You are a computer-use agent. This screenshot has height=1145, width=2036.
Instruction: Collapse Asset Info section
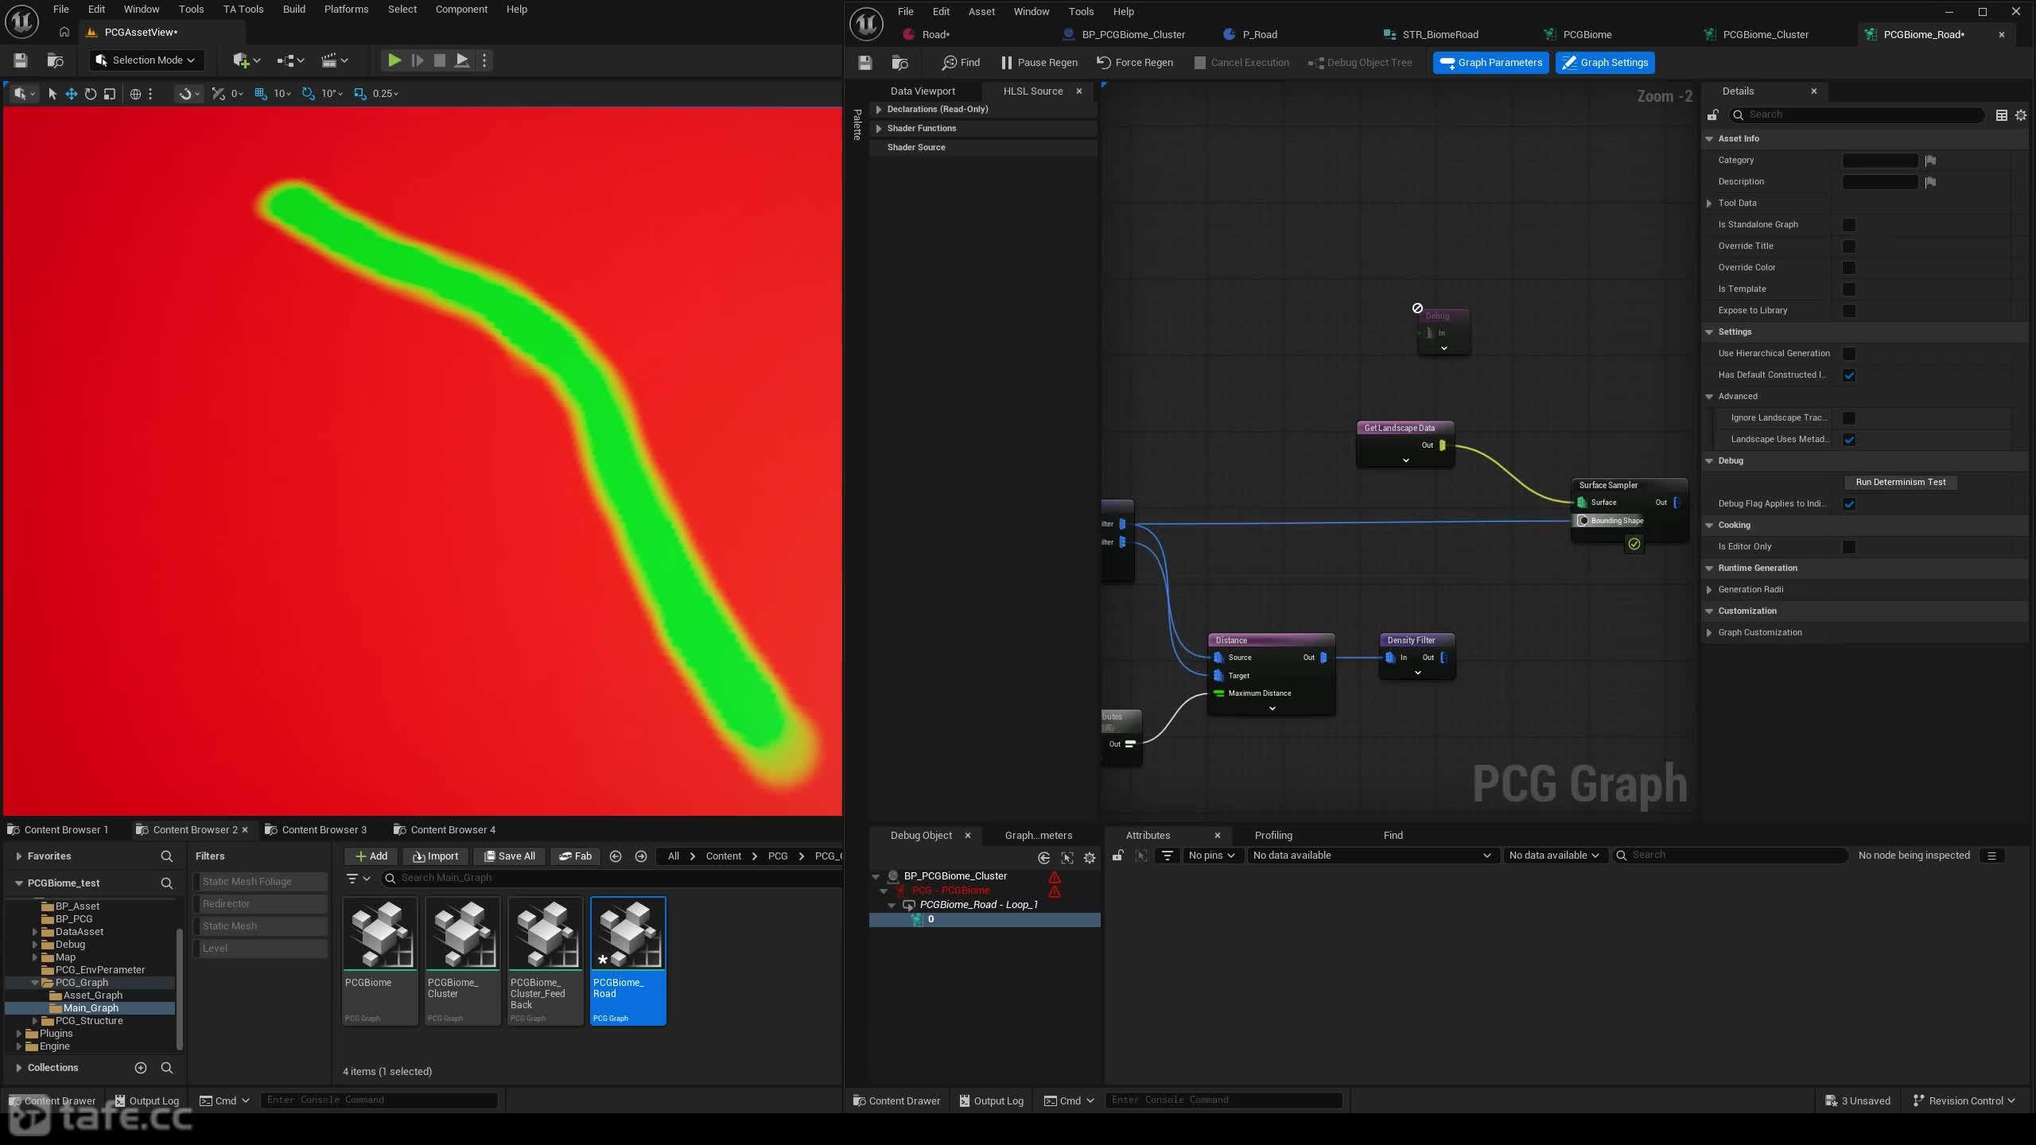point(1709,139)
